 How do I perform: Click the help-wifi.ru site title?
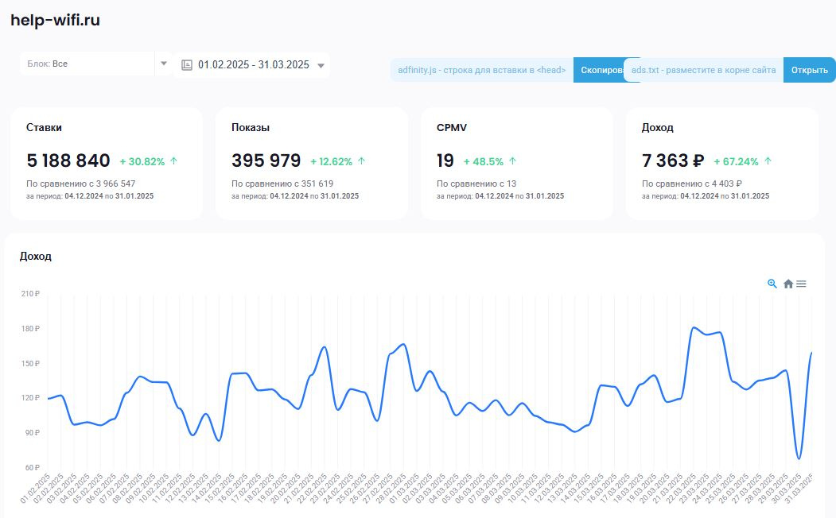tap(56, 20)
